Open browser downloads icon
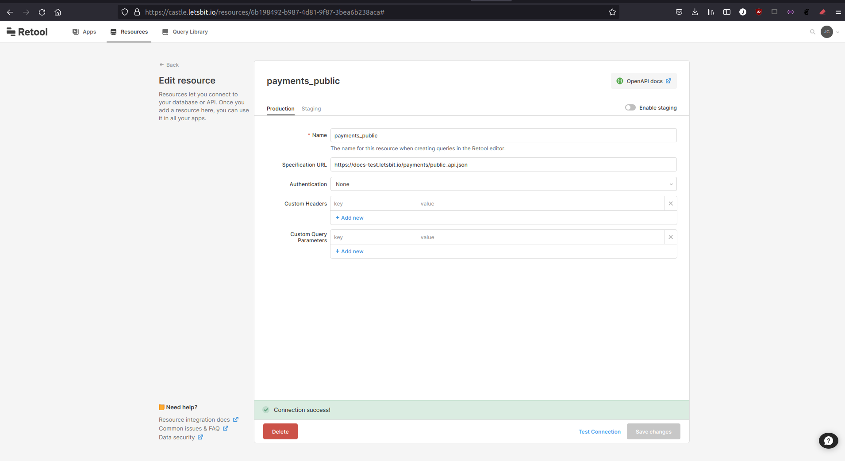This screenshot has height=461, width=845. point(695,12)
